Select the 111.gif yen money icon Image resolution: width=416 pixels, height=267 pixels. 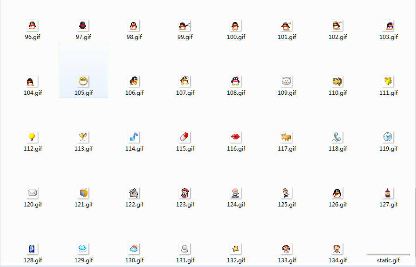388,81
